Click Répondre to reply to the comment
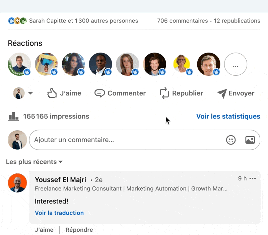The width and height of the screenshot is (268, 235). pyautogui.click(x=79, y=230)
